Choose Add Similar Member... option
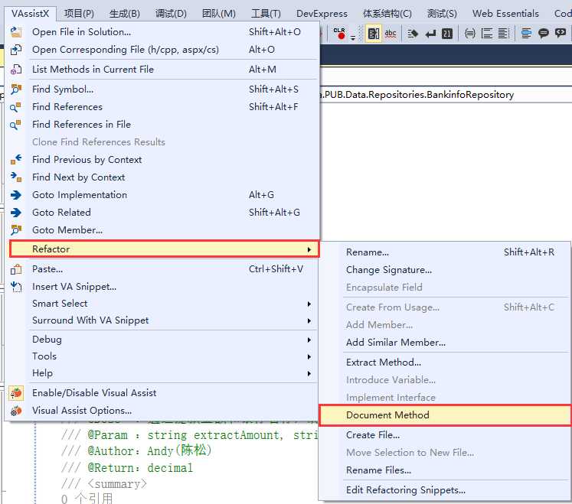The width and height of the screenshot is (572, 504). (x=445, y=343)
